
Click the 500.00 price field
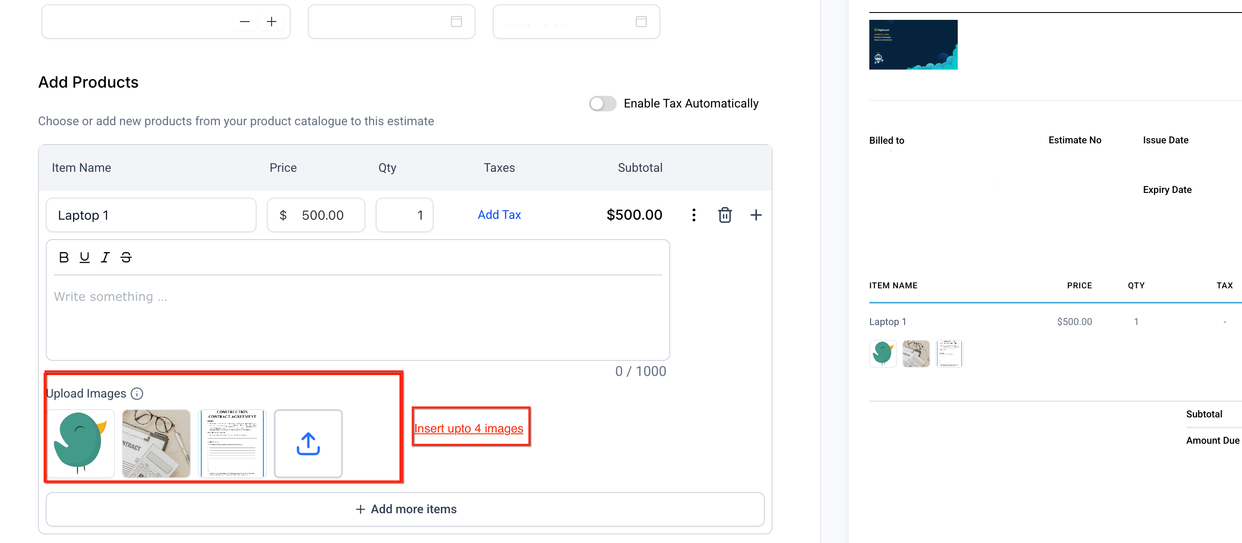click(x=322, y=215)
